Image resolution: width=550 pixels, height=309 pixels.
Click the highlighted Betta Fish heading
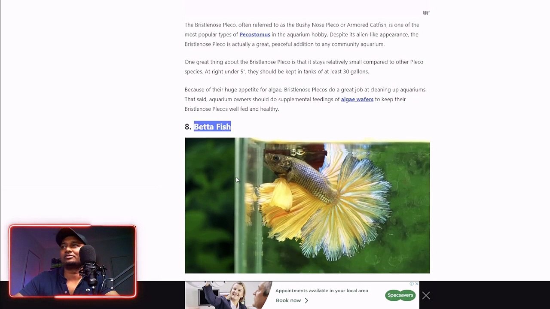pos(212,127)
